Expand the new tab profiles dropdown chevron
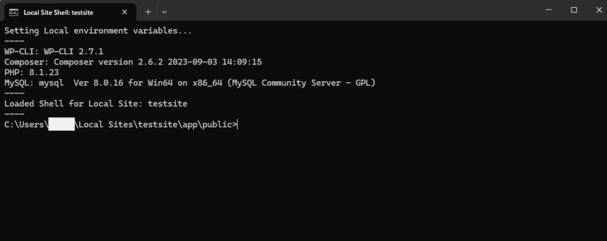 click(164, 11)
